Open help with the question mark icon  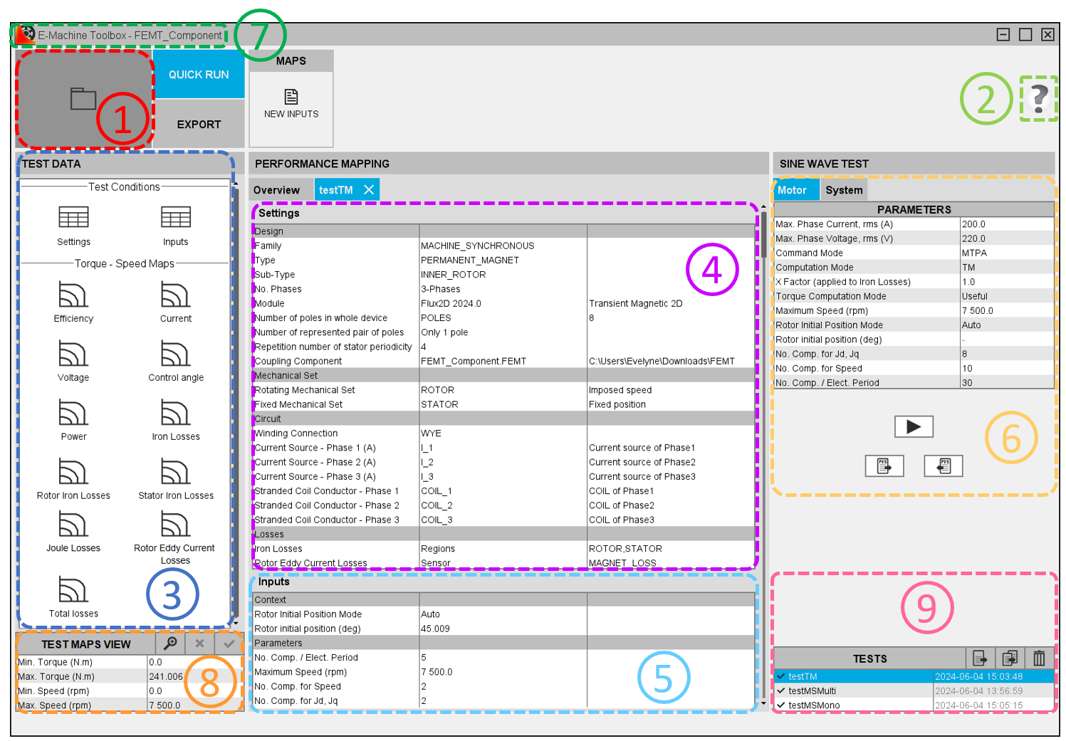pyautogui.click(x=1039, y=98)
